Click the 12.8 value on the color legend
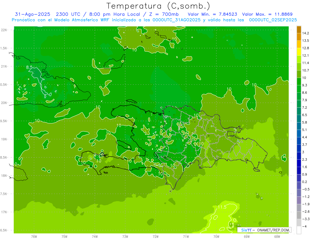The image size is (311, 240). (x=306, y=48)
